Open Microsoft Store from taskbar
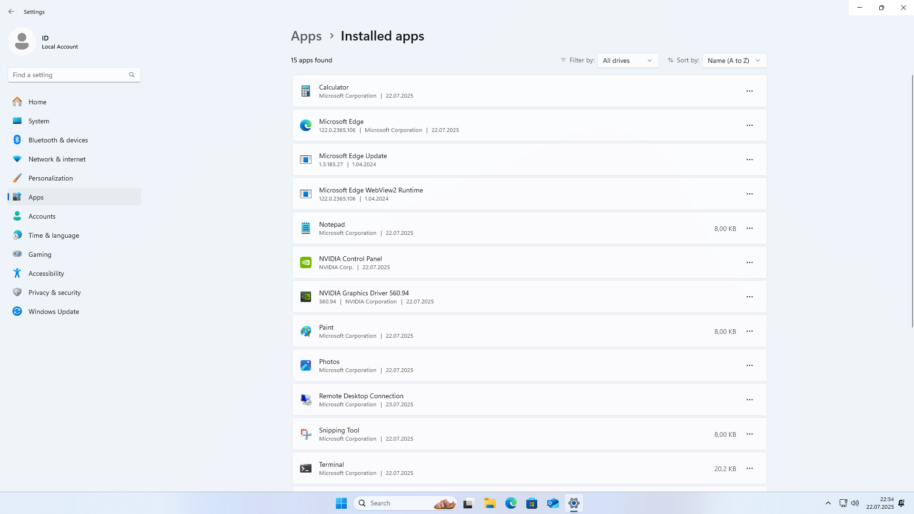The image size is (914, 514). [x=532, y=503]
